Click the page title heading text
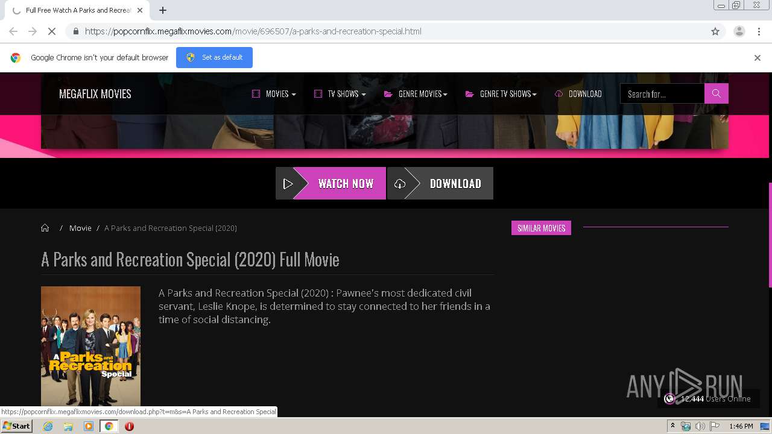Screen dimensions: 772x434 (x=190, y=259)
